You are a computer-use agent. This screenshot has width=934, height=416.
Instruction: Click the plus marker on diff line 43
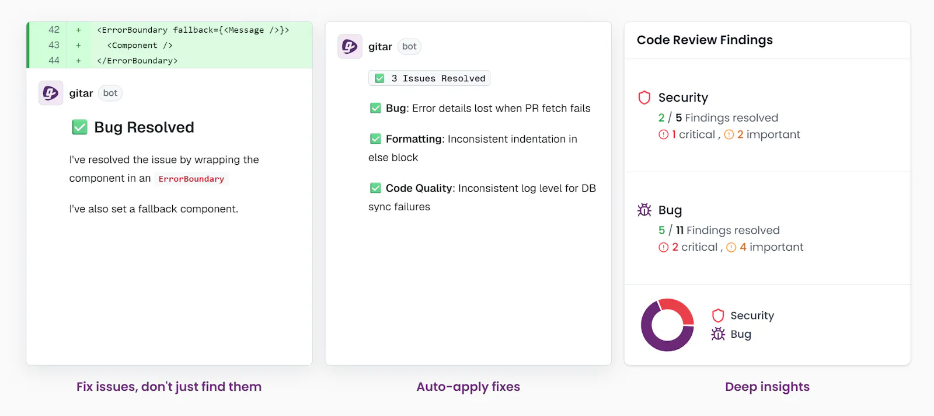point(78,45)
